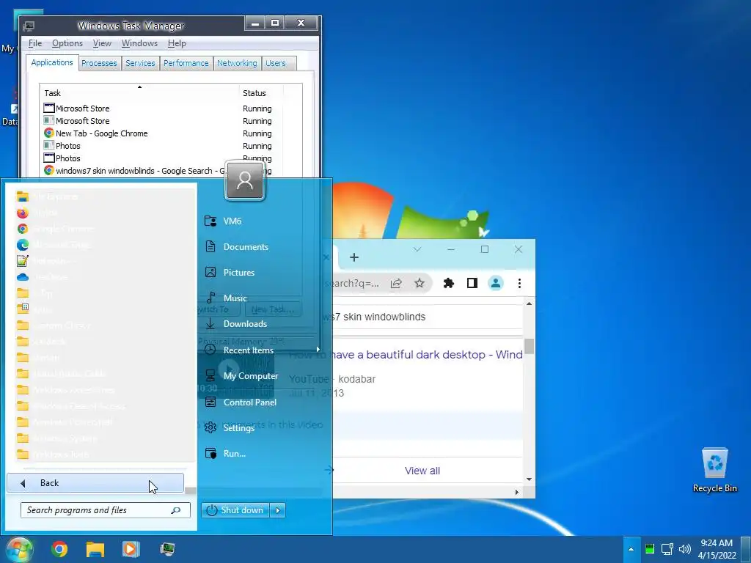This screenshot has width=751, height=563.
Task: Expand the Windows Tools folder in Start menu
Action: tap(53, 454)
